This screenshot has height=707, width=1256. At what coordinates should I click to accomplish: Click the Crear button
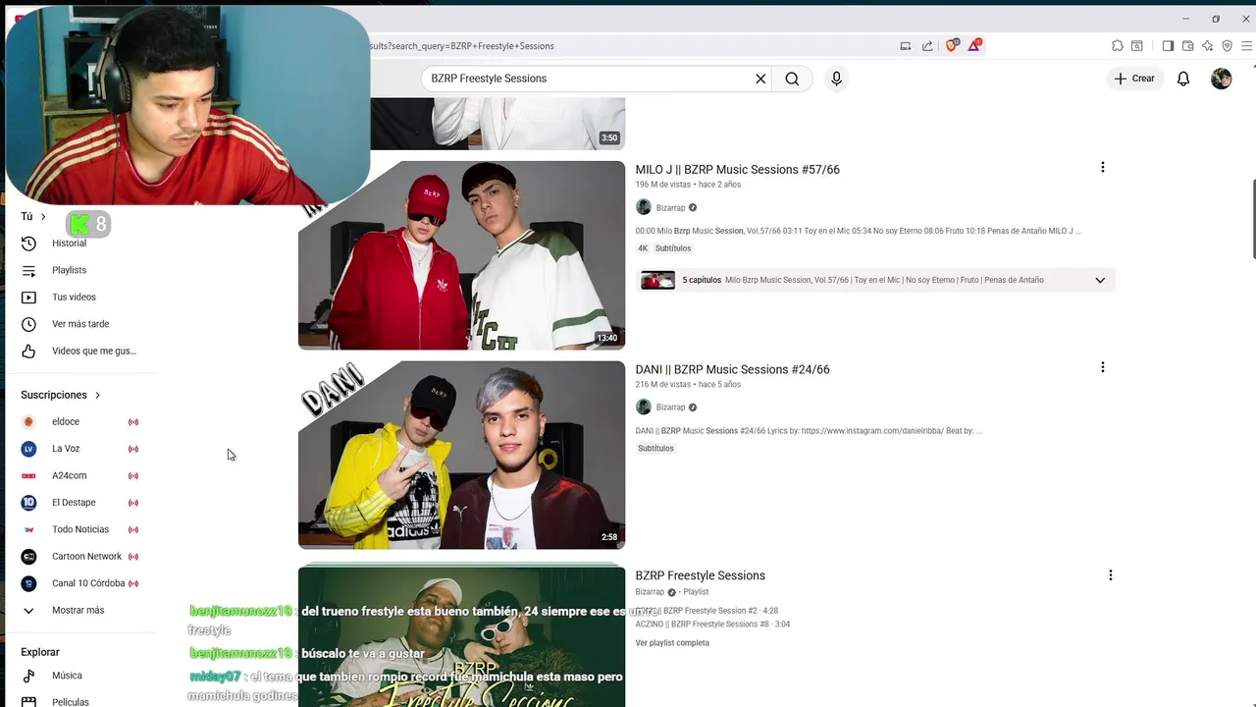(1135, 79)
